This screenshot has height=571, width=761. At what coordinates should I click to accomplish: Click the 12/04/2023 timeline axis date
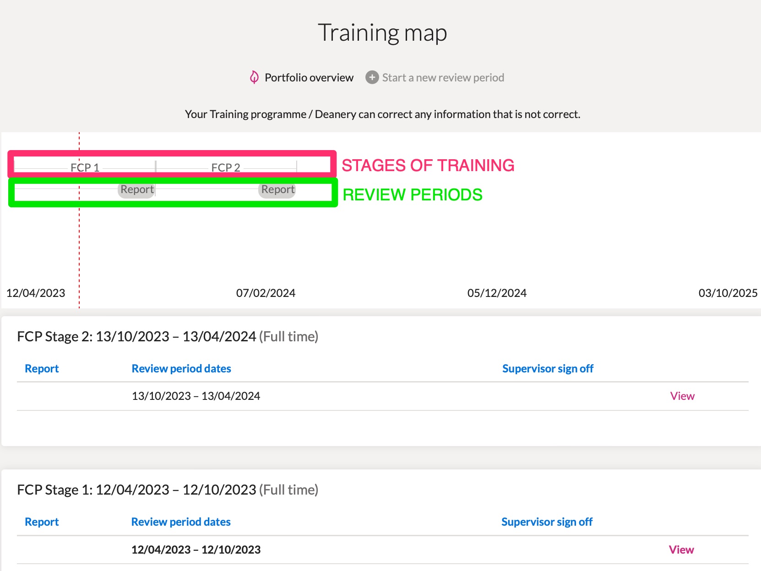[x=36, y=293]
